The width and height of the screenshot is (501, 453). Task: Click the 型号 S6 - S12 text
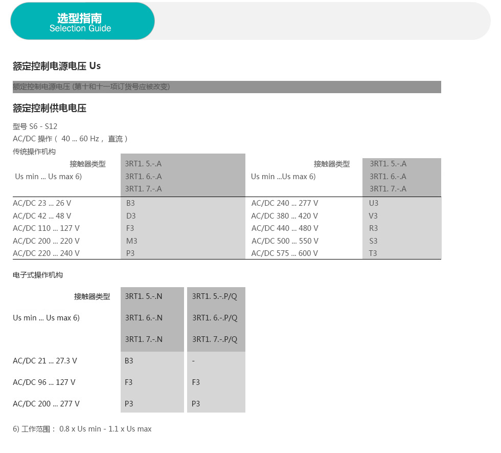[35, 126]
